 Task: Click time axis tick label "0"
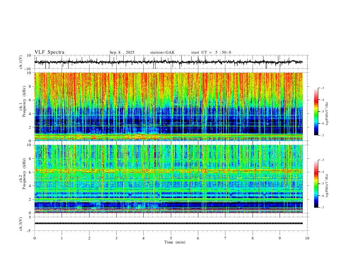click(x=35, y=238)
